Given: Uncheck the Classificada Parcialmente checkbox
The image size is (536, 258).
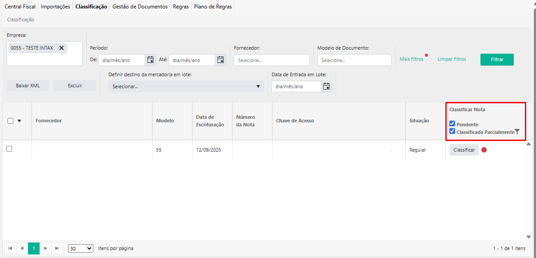Looking at the screenshot, I should point(452,131).
